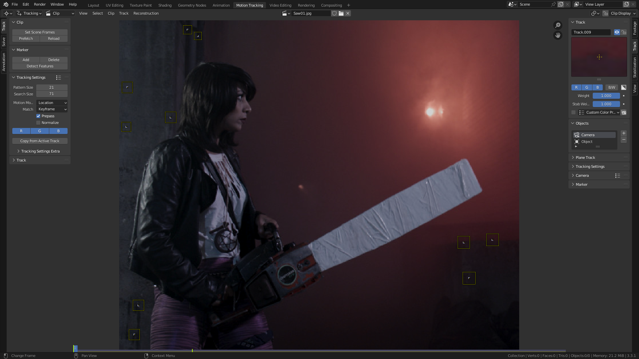This screenshot has height=359, width=639.
Task: Click the Track.009 name field
Action: [591, 32]
